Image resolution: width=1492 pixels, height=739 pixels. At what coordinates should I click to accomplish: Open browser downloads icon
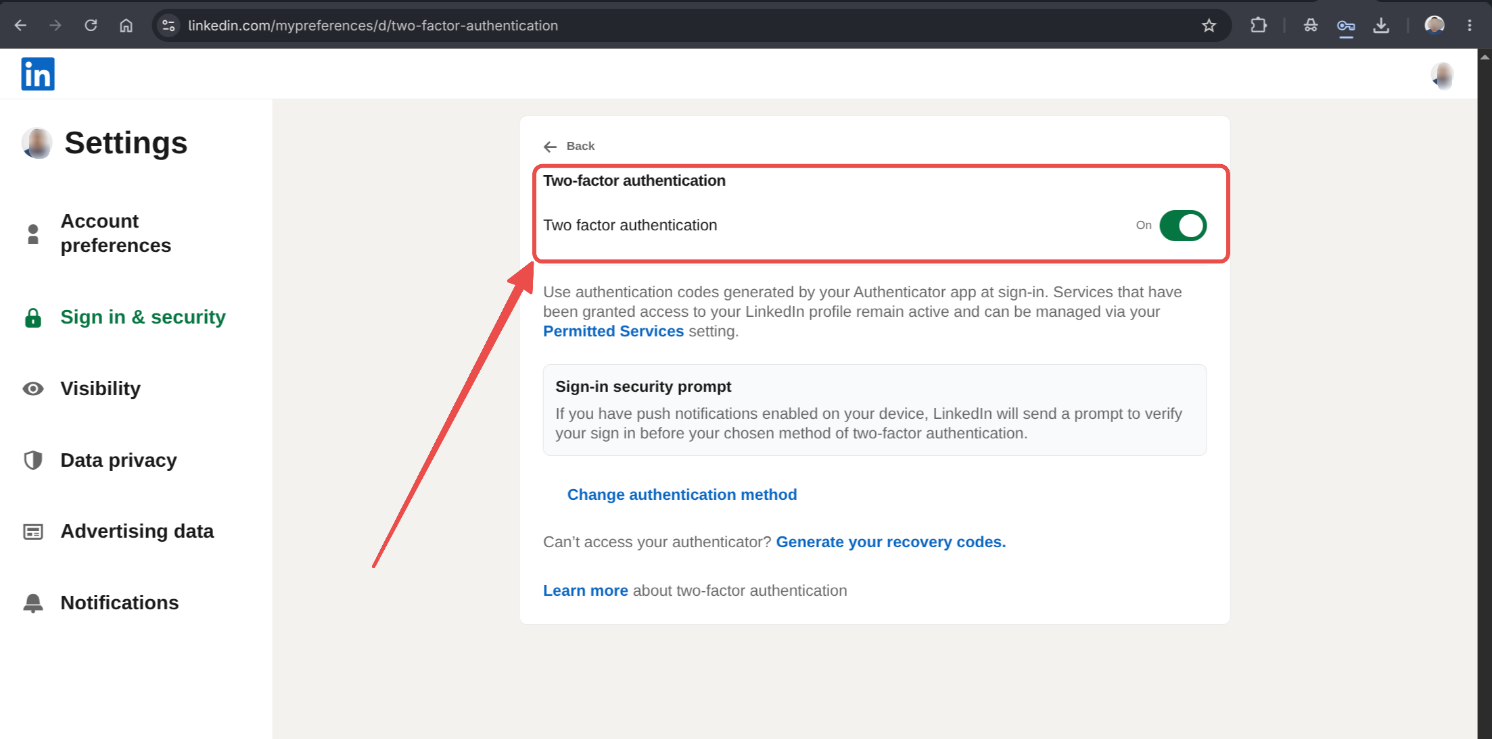pyautogui.click(x=1381, y=26)
